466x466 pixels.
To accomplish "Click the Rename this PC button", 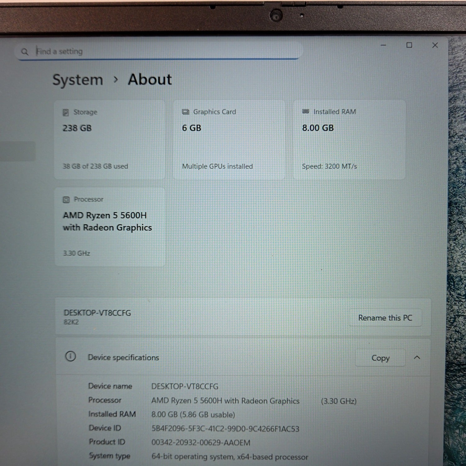I will pyautogui.click(x=385, y=318).
